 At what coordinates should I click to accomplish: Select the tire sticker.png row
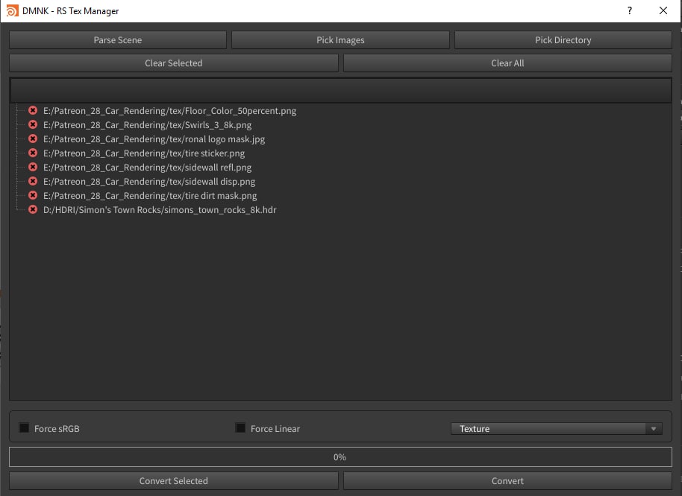pos(144,153)
